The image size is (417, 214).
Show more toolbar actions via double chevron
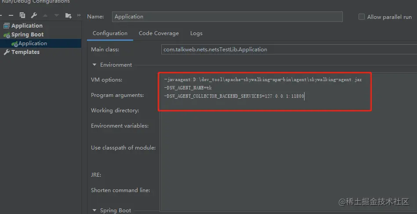[x=79, y=15]
